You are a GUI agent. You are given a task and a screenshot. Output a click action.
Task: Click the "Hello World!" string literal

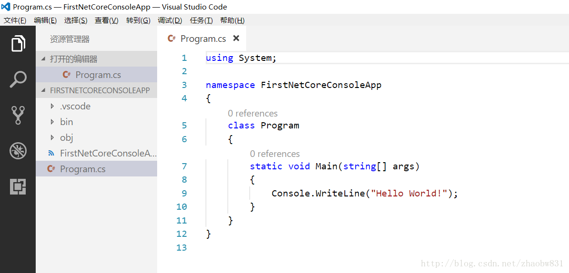click(x=409, y=193)
